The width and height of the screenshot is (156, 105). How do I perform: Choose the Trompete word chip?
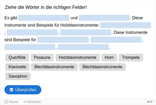(131, 58)
